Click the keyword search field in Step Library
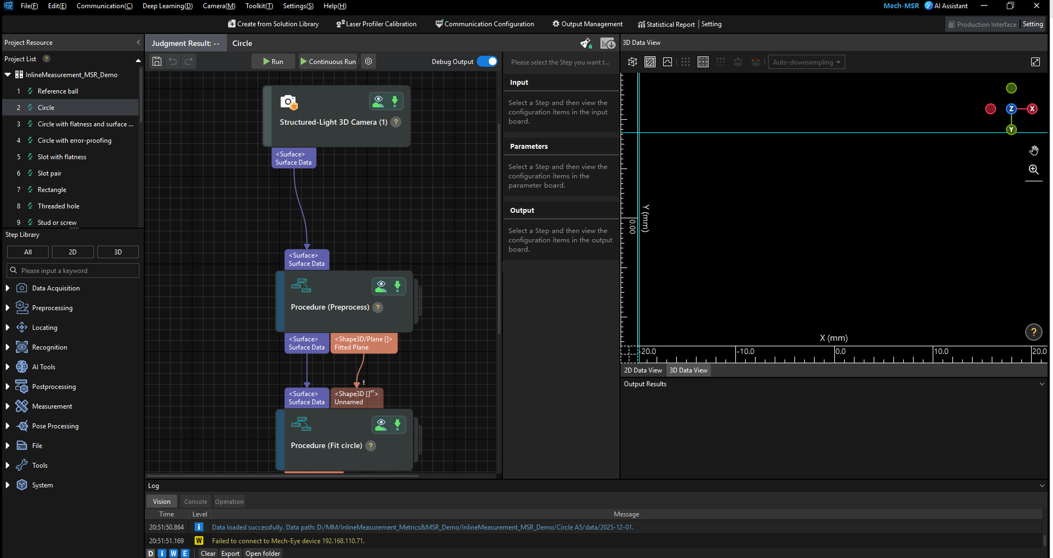 73,270
